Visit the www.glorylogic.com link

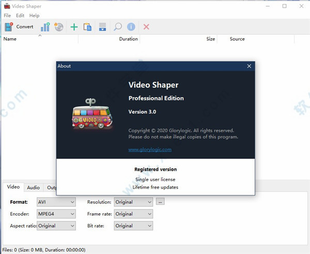149,150
